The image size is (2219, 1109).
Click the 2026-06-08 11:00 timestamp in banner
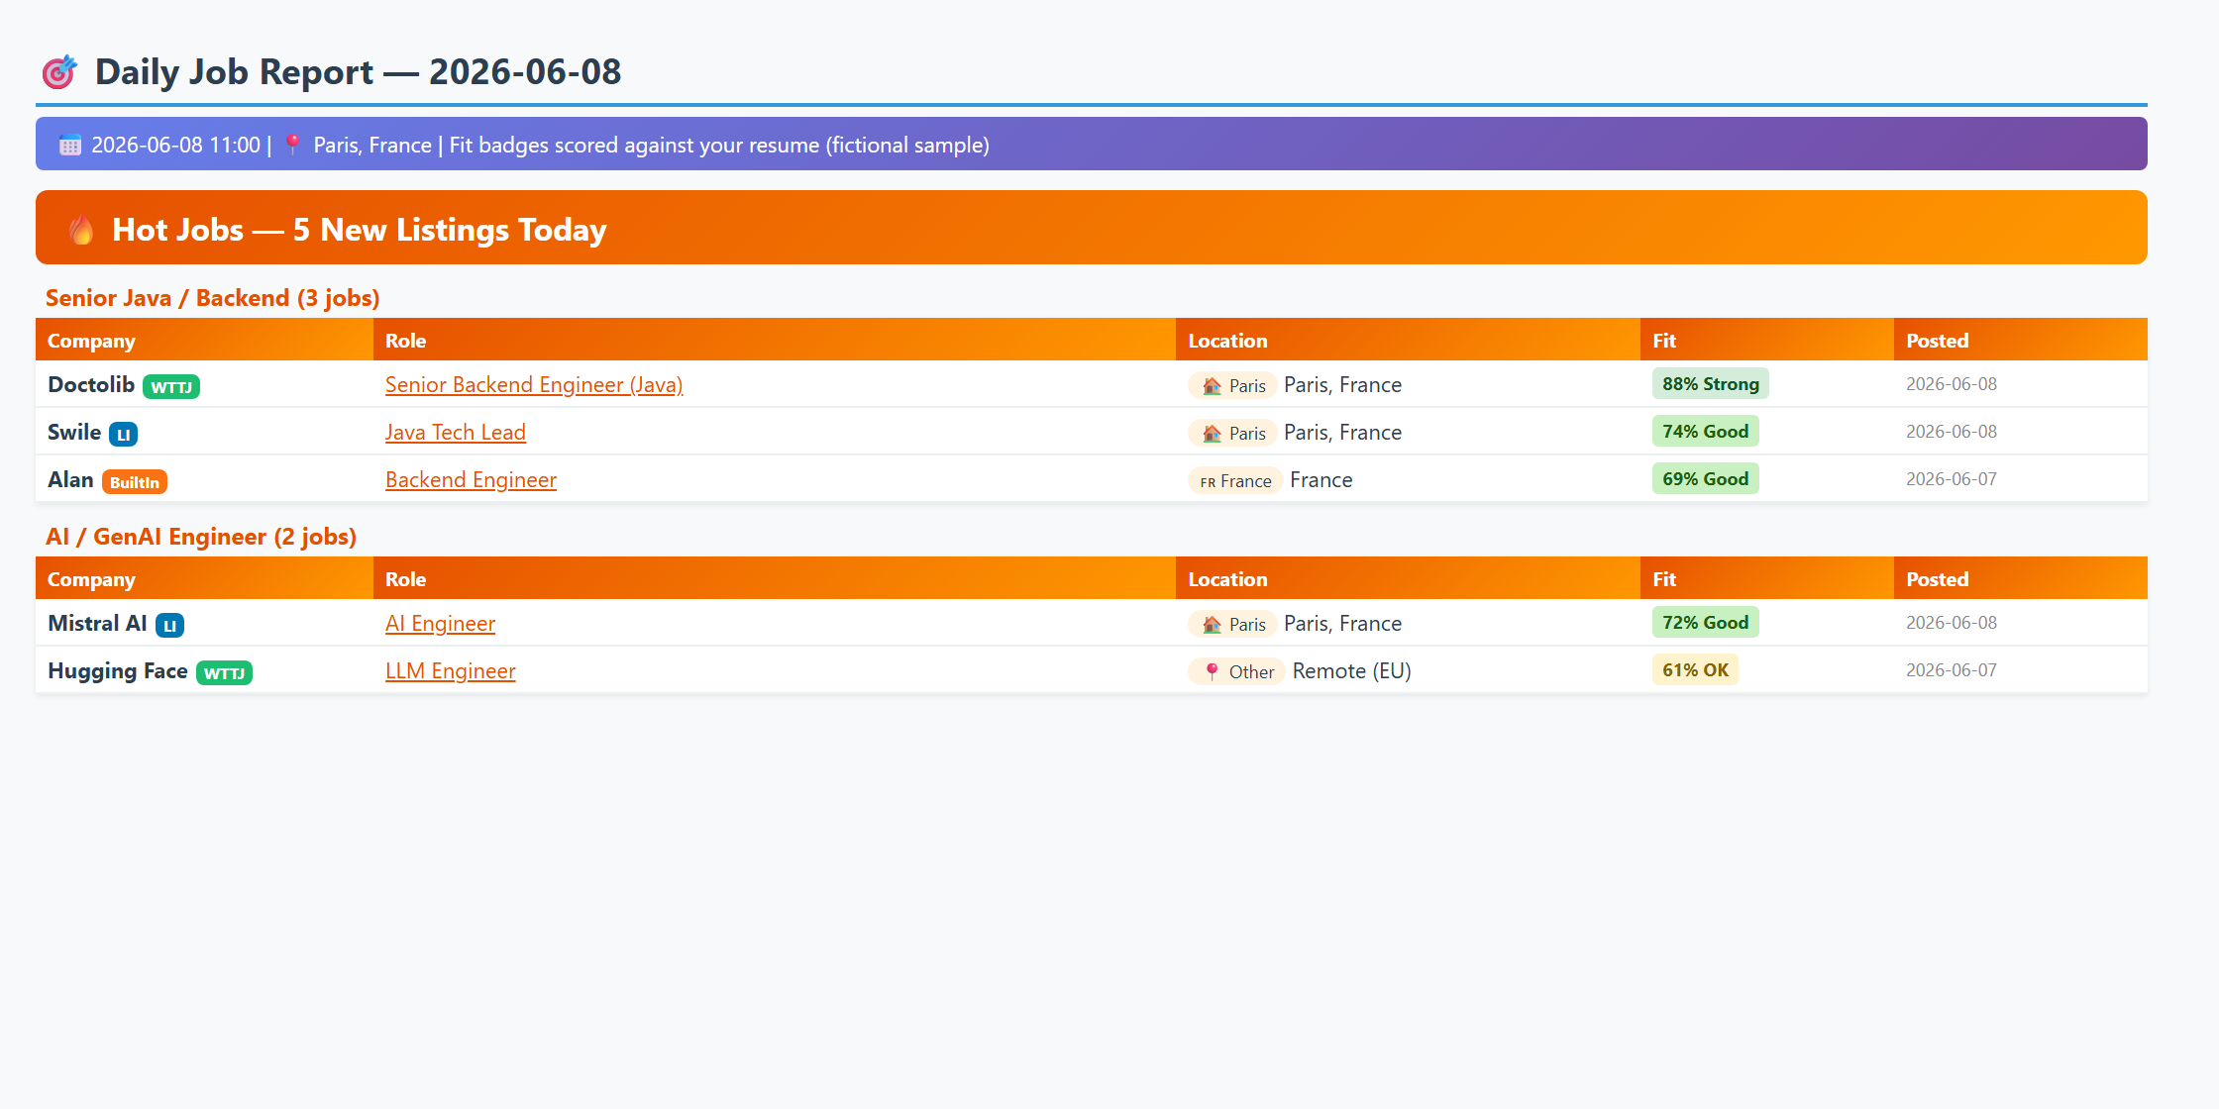coord(175,146)
